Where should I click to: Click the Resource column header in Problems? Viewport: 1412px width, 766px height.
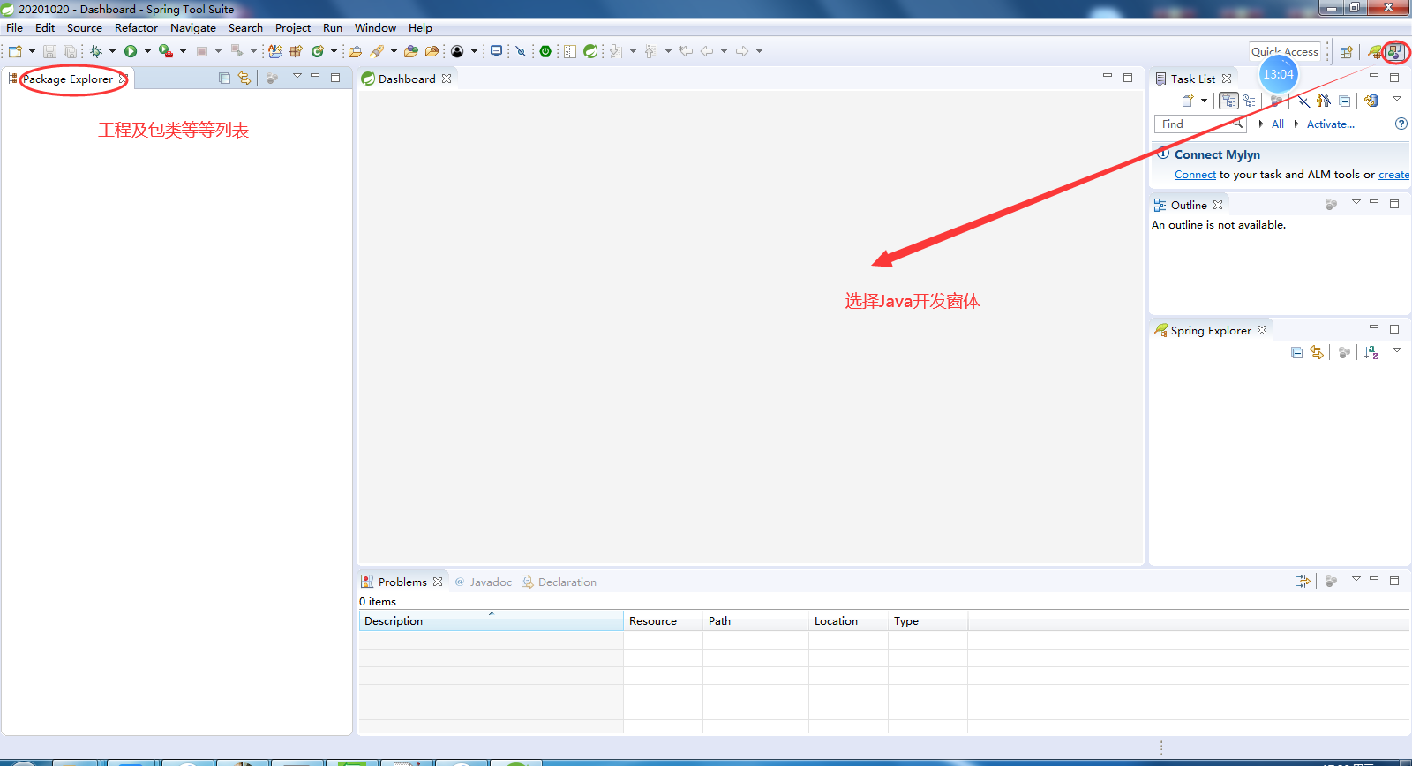[663, 621]
